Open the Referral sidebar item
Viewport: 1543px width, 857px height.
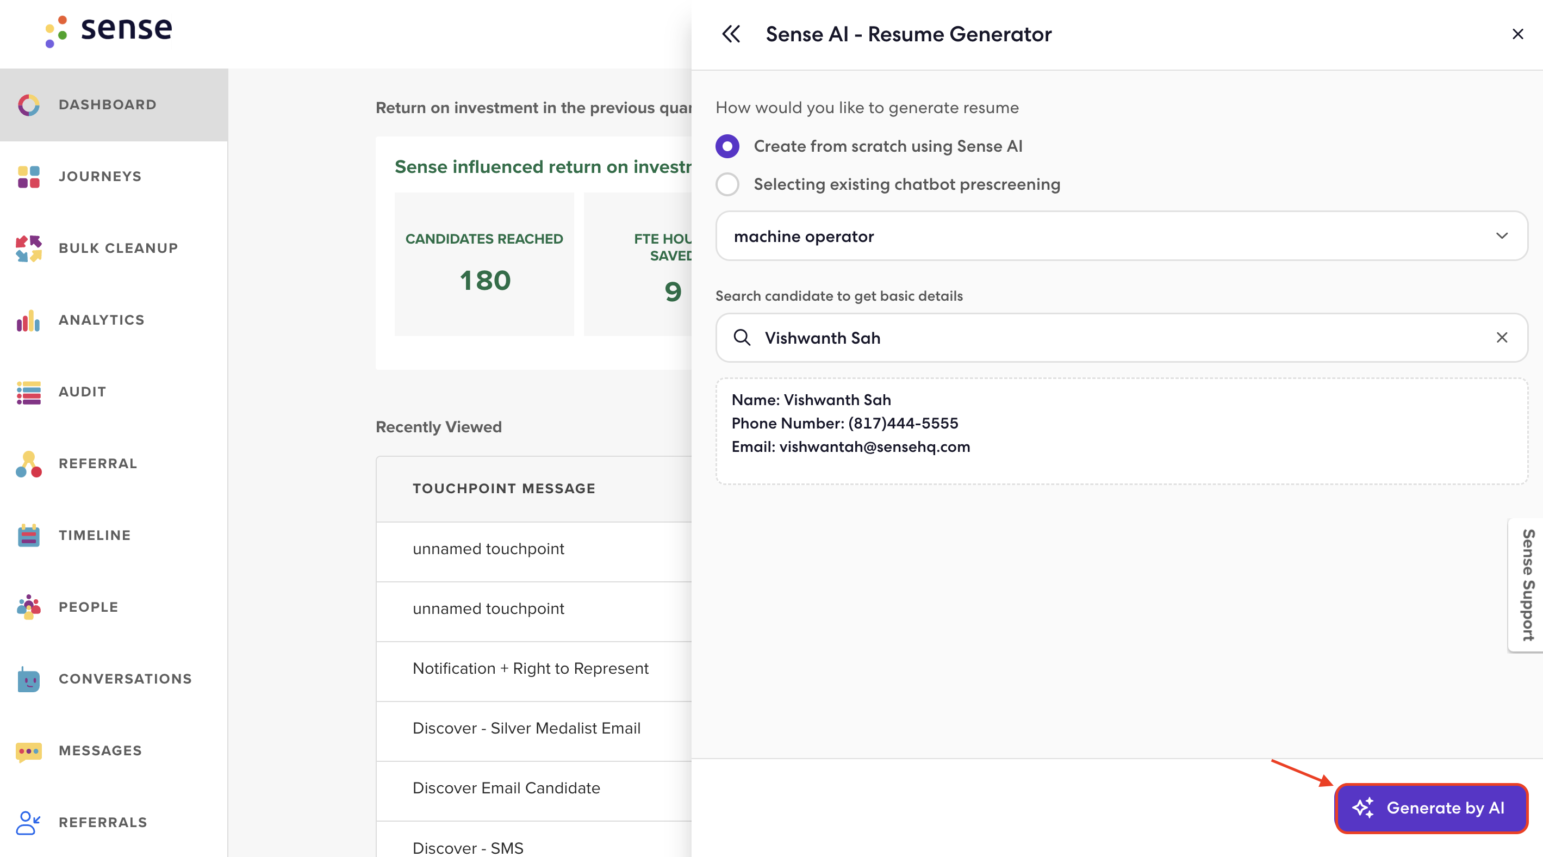(x=98, y=463)
